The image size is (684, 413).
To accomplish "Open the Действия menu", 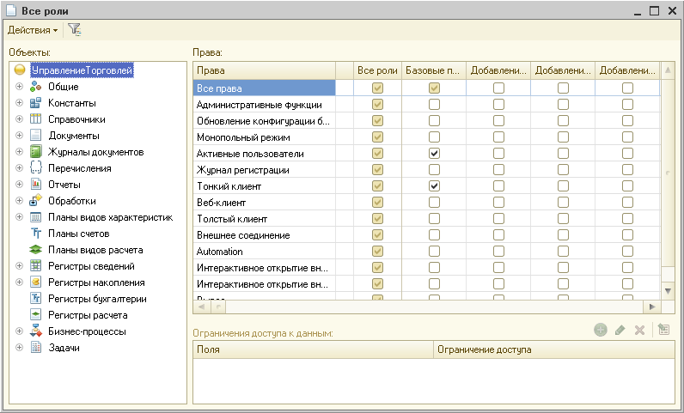I will (x=33, y=30).
